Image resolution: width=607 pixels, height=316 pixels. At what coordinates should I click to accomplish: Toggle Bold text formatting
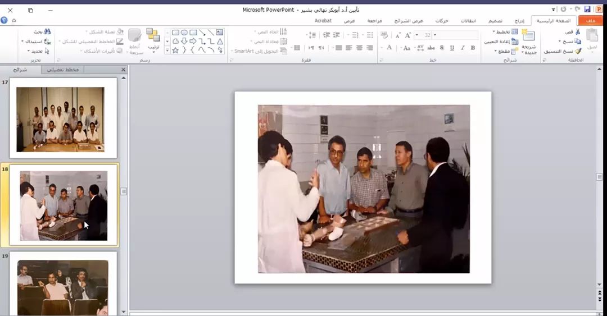pyautogui.click(x=473, y=48)
